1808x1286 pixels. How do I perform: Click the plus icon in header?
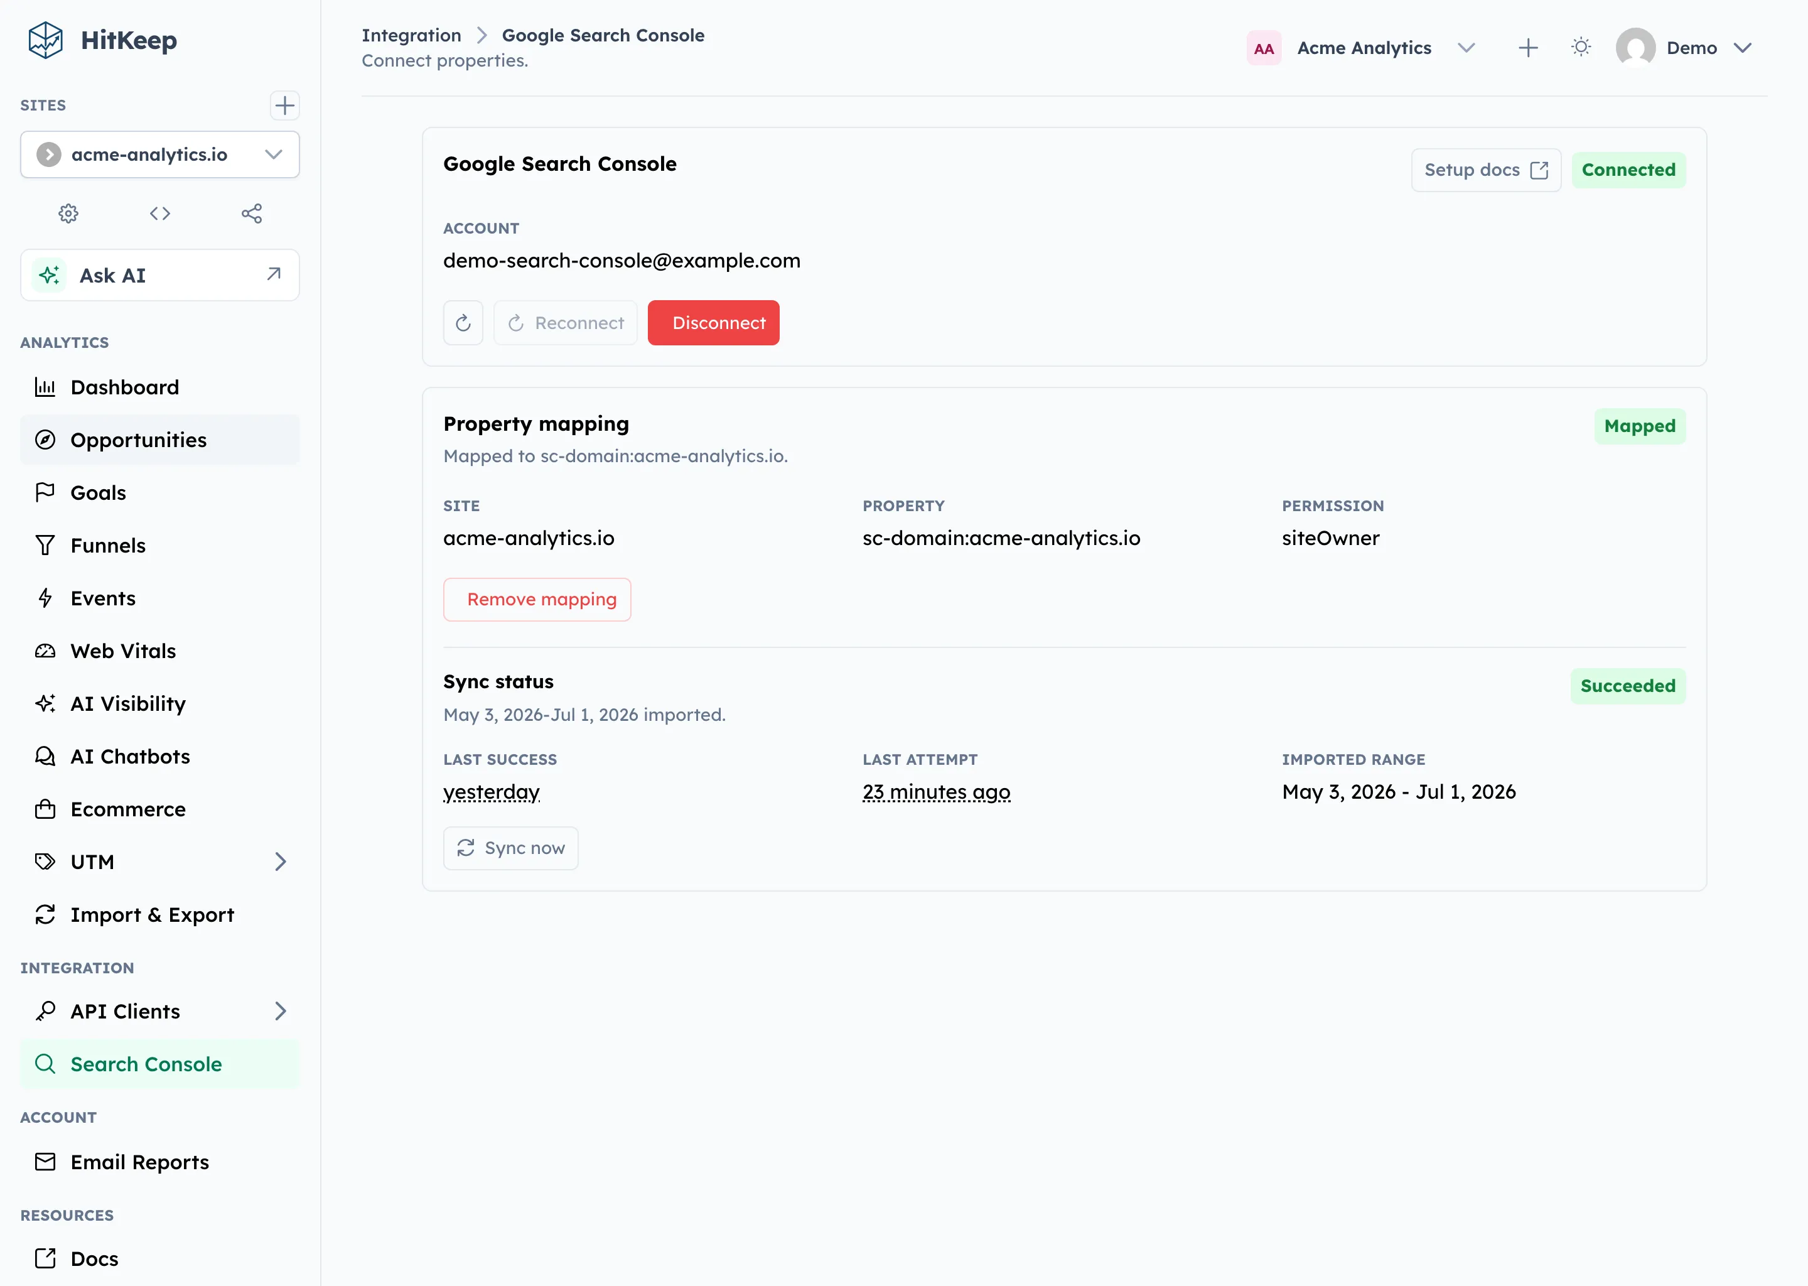[x=1528, y=48]
